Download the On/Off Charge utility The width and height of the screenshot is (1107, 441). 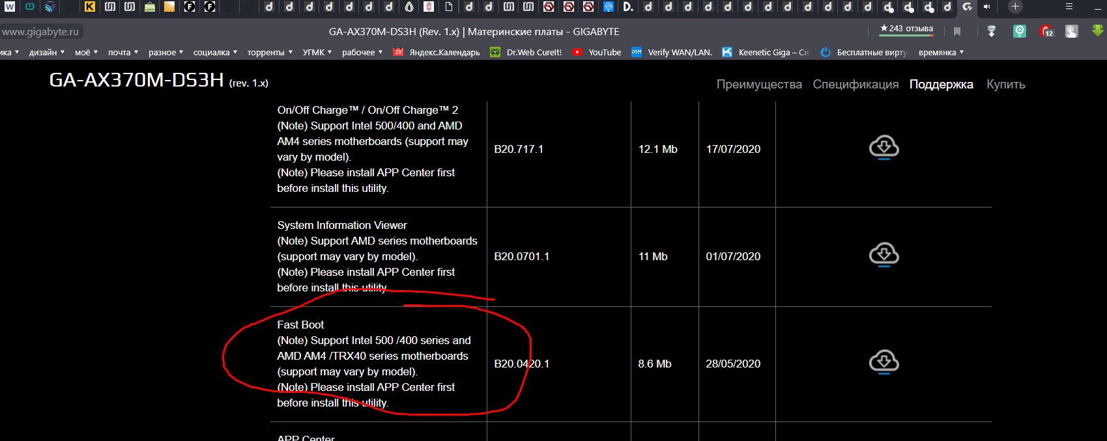(884, 148)
